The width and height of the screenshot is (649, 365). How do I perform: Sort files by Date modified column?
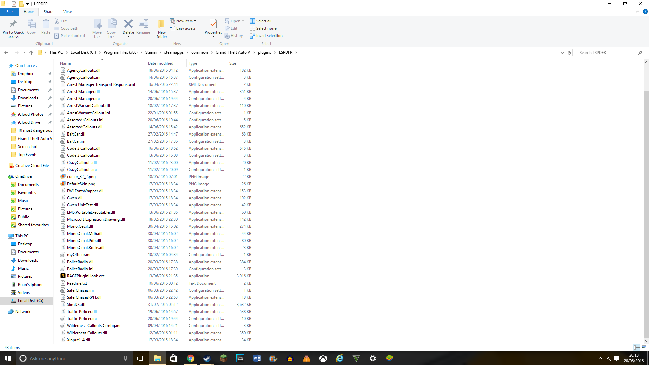pos(161,63)
